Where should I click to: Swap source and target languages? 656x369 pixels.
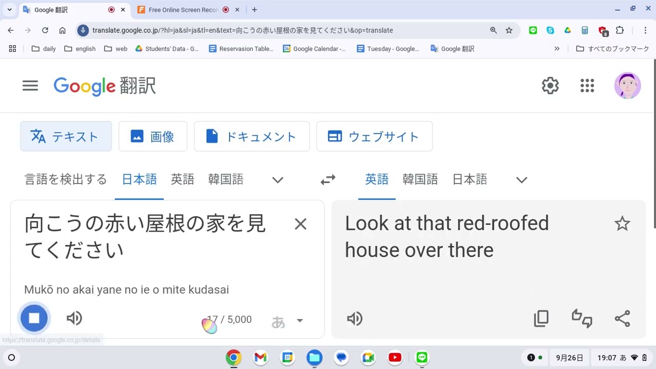coord(328,180)
